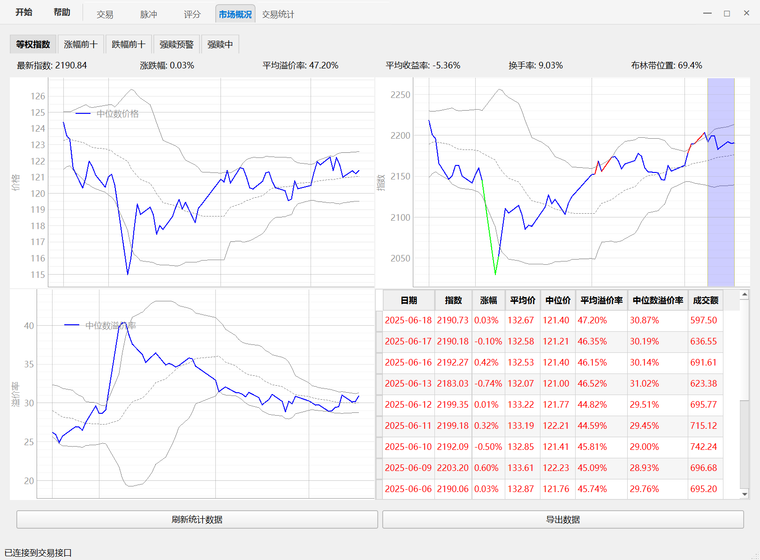The width and height of the screenshot is (760, 560).
Task: Maximize the application window
Action: click(x=727, y=13)
